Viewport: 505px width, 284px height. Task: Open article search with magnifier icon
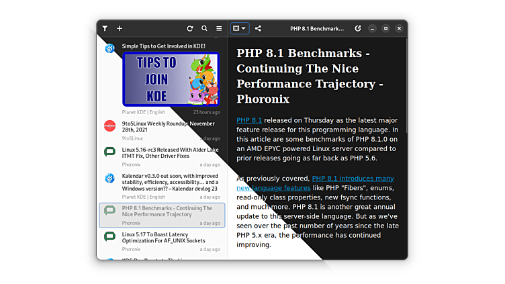pyautogui.click(x=205, y=29)
